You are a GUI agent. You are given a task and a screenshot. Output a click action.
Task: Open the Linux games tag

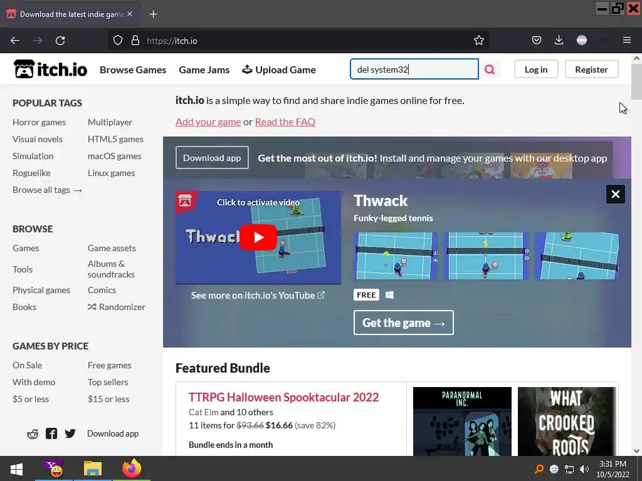tap(112, 173)
